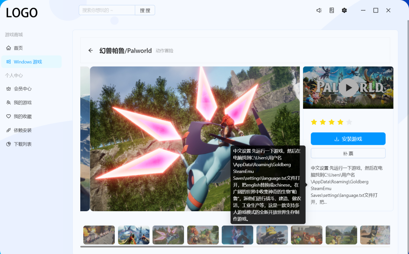Show the previous slide at carousel's left edge

click(85, 139)
